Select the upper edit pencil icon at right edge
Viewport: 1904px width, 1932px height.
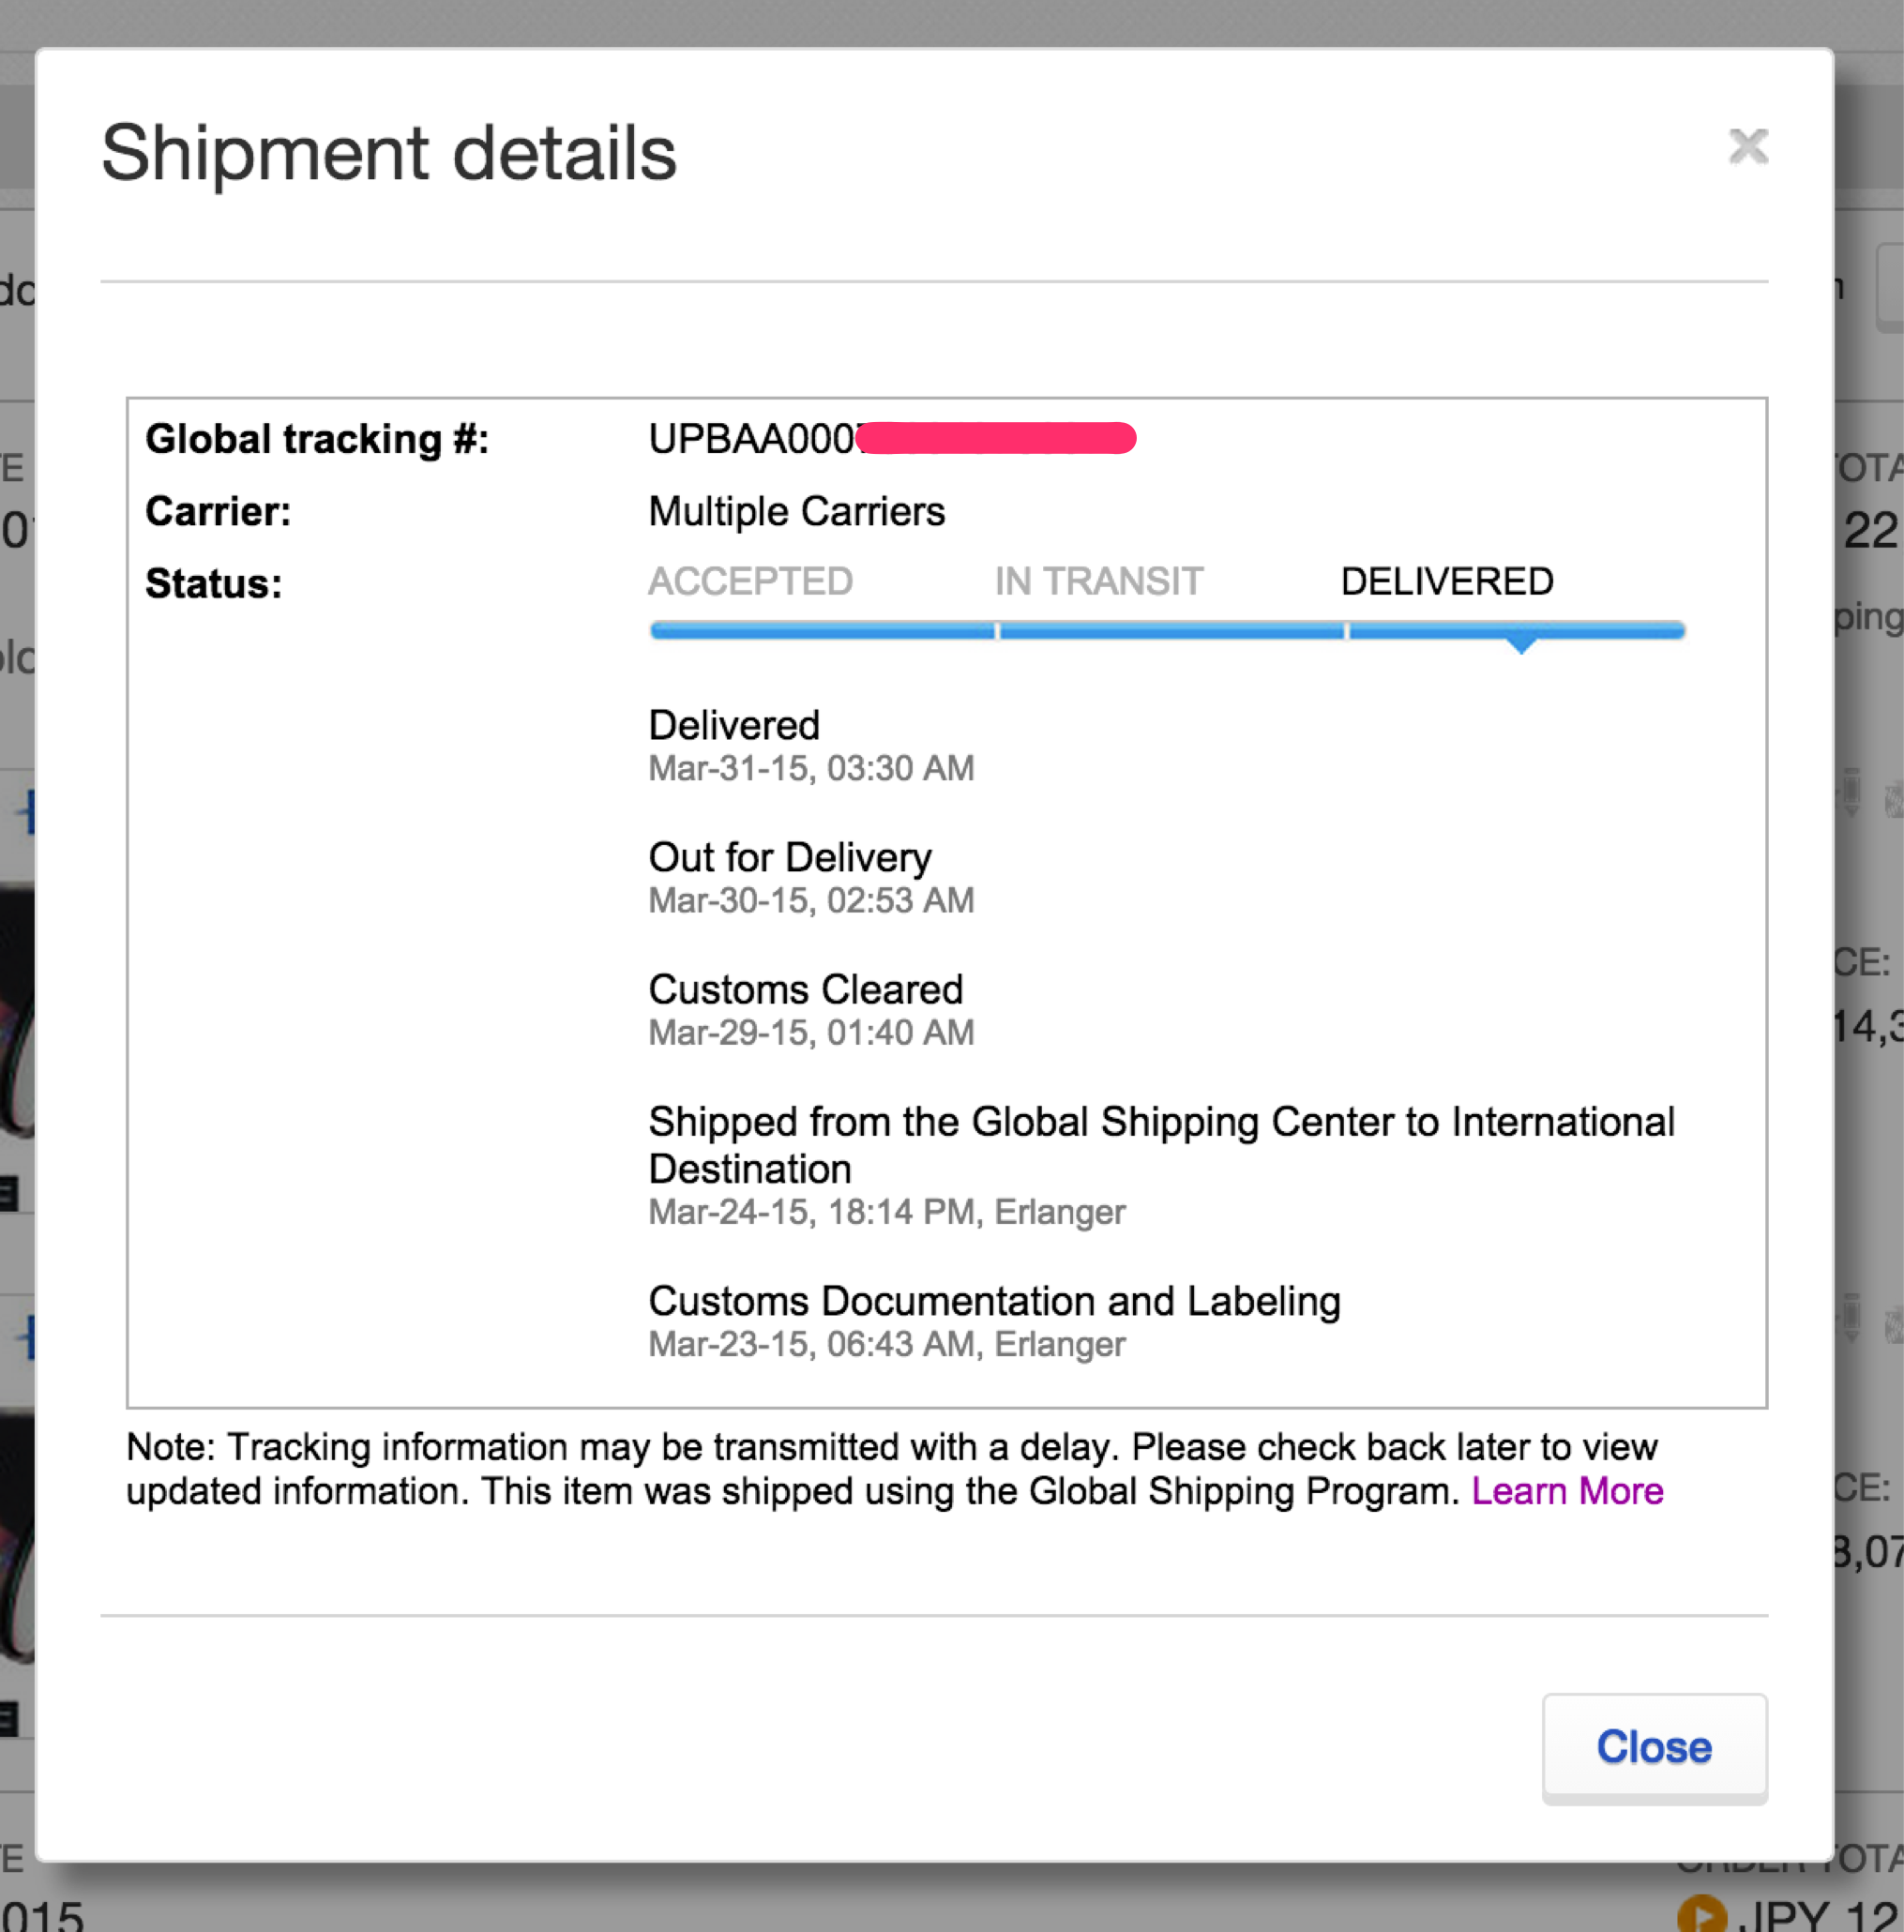1854,790
